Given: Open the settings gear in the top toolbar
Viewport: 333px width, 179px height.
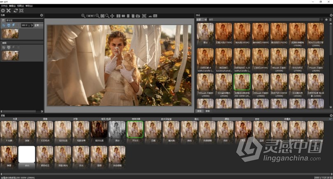Looking at the screenshot, I should click(3, 11).
